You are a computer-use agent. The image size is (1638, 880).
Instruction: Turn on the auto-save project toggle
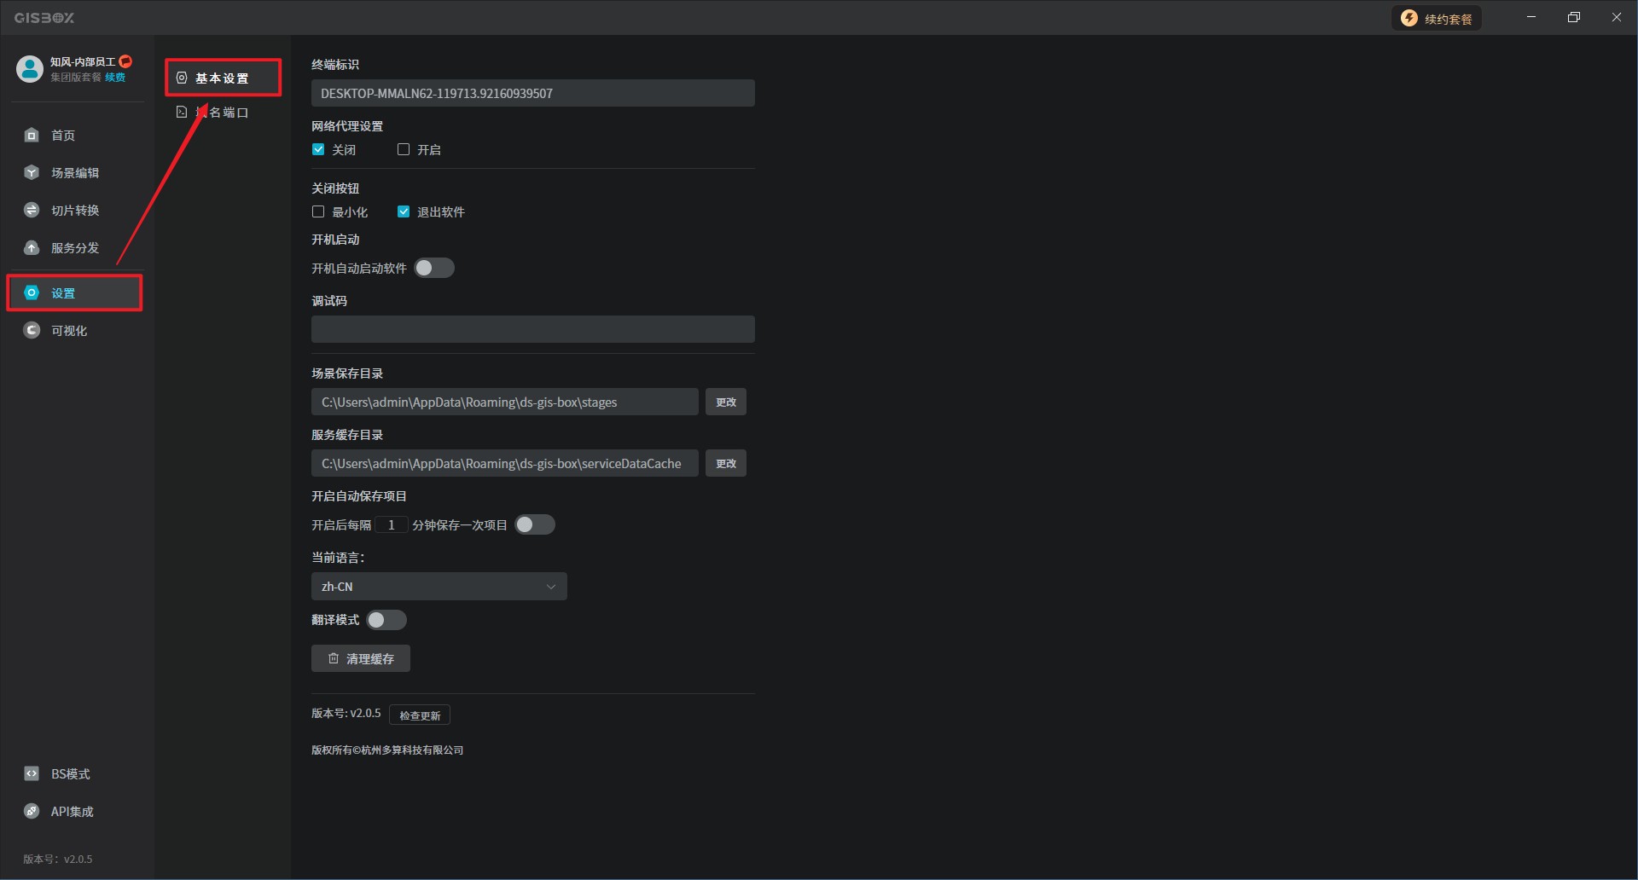tap(535, 524)
